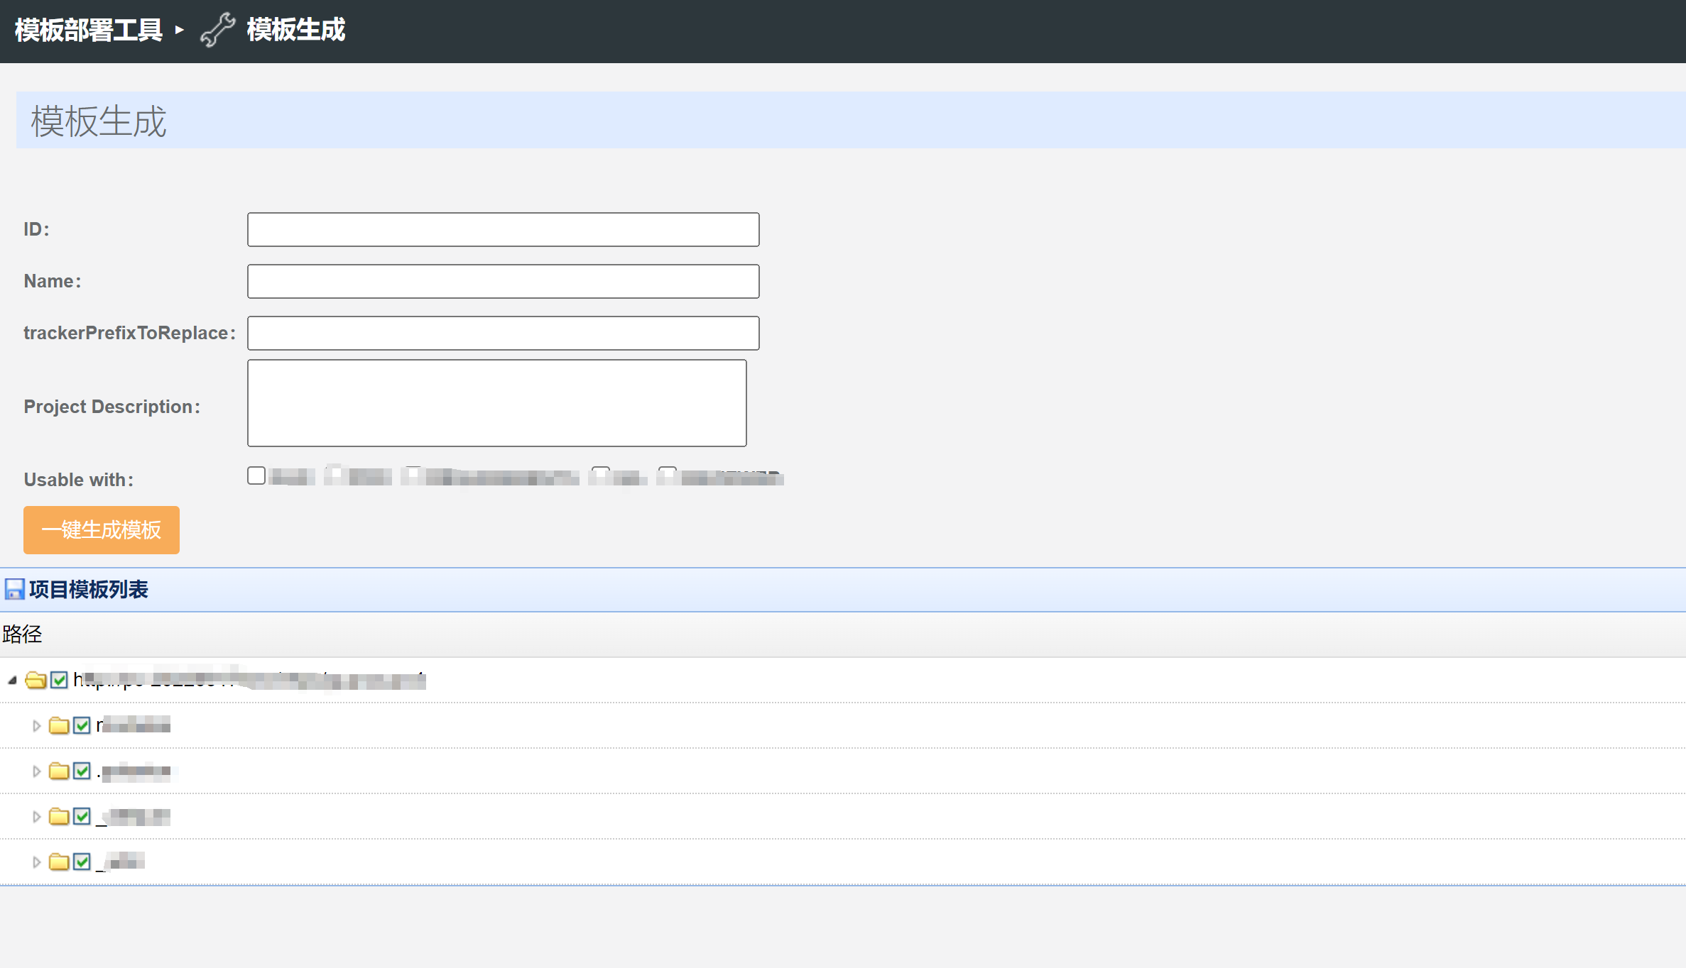
Task: Click the open folder icon of the http root row
Action: [36, 681]
